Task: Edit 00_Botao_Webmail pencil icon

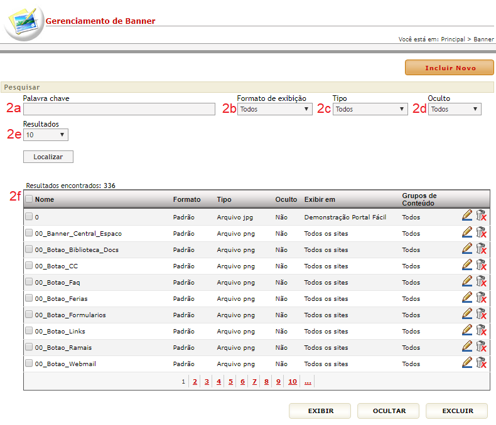Action: (x=467, y=363)
